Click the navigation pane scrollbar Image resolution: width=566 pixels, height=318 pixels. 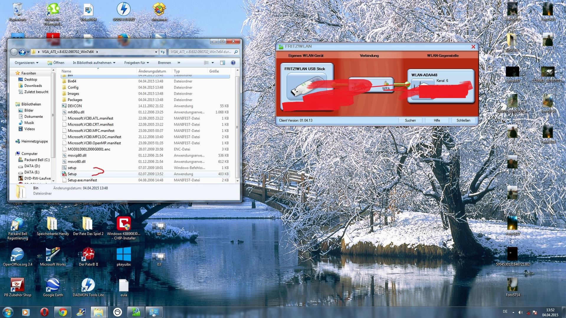[x=53, y=115]
